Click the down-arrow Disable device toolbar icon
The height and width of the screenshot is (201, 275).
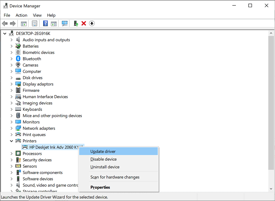click(92, 23)
